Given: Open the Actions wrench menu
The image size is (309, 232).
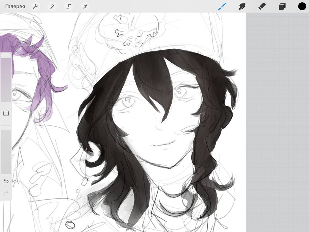Looking at the screenshot, I should point(35,6).
